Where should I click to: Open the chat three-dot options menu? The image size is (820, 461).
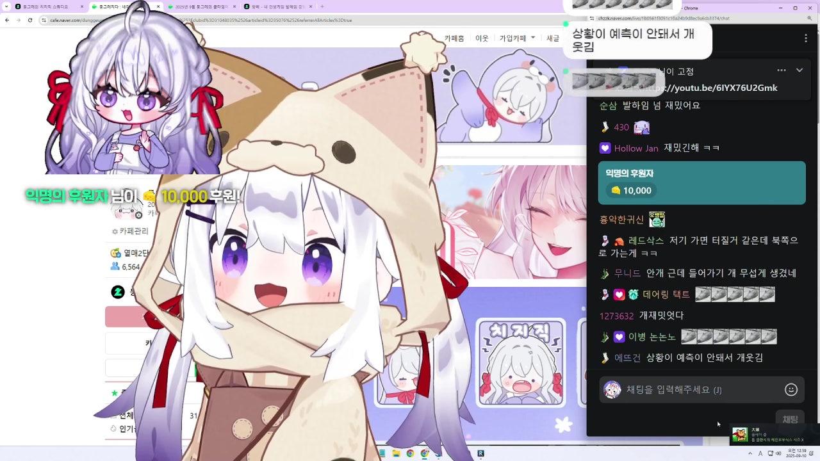click(x=806, y=38)
